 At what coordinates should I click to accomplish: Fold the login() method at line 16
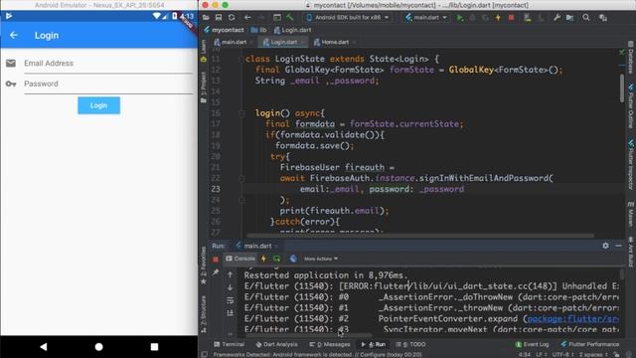pos(241,113)
